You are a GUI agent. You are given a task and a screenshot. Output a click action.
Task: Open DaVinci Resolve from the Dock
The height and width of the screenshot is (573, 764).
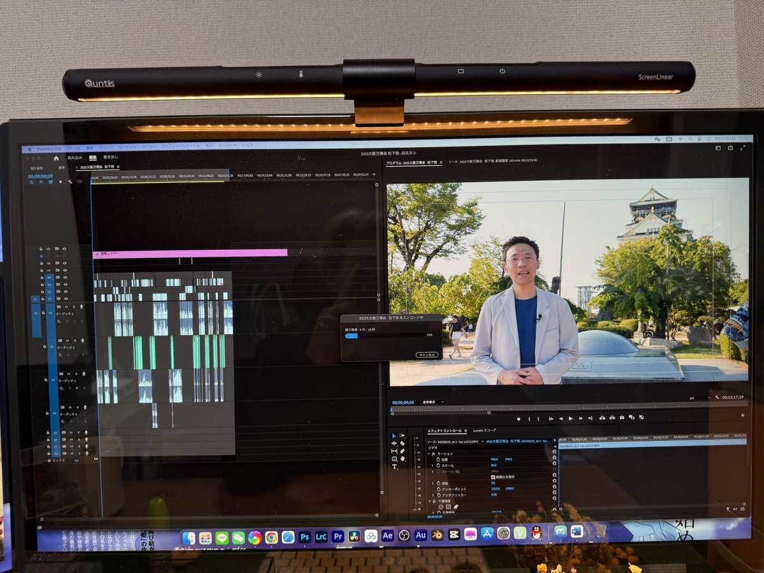(355, 536)
